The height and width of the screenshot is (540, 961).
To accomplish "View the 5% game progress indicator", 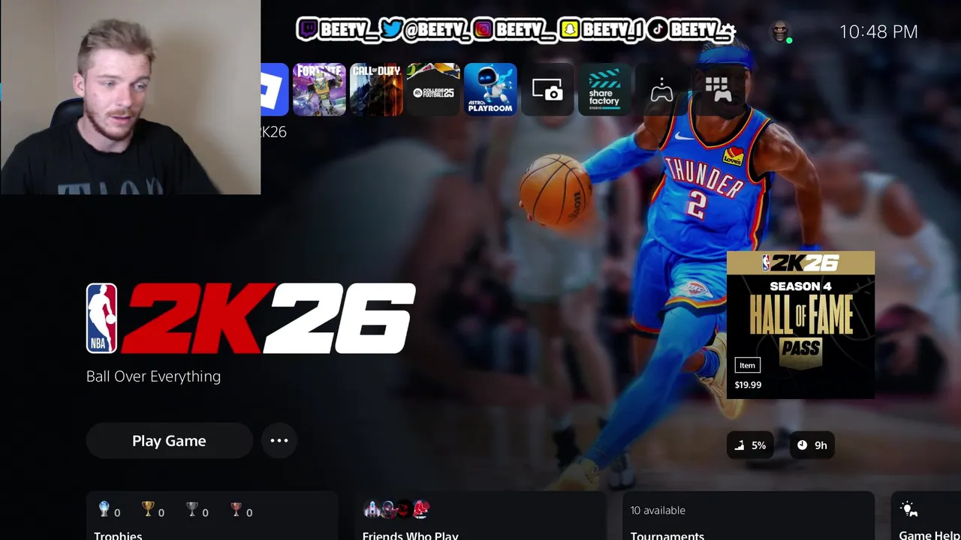I will 750,445.
